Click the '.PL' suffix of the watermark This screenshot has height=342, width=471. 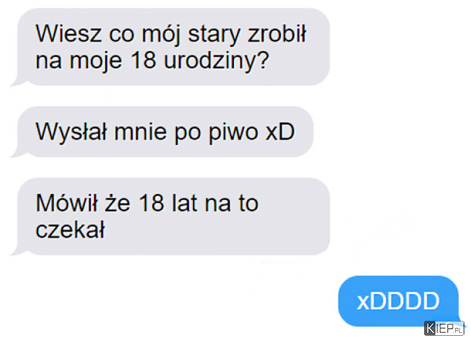click(458, 330)
